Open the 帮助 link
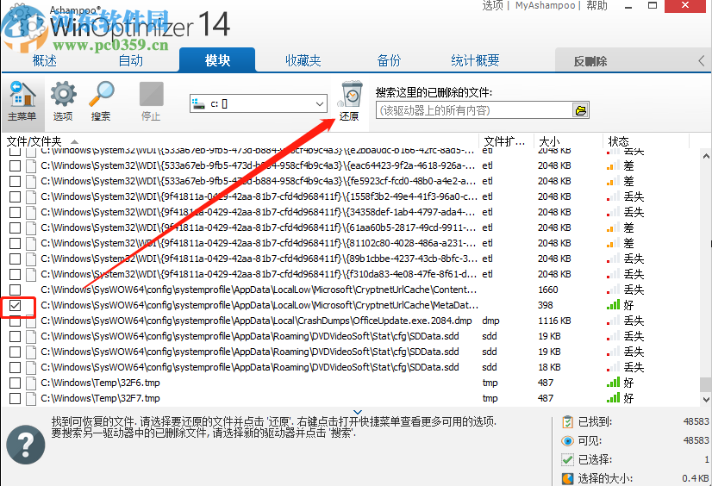 [596, 5]
